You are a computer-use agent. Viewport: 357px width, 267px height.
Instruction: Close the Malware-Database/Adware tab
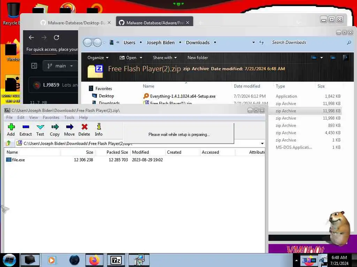(x=188, y=23)
